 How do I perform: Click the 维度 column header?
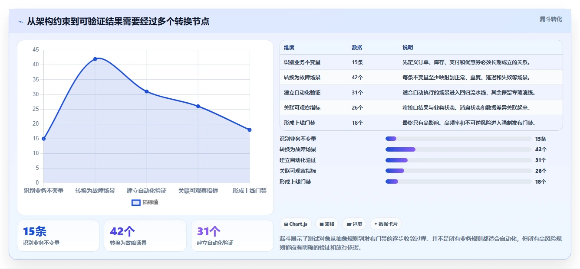pyautogui.click(x=289, y=48)
